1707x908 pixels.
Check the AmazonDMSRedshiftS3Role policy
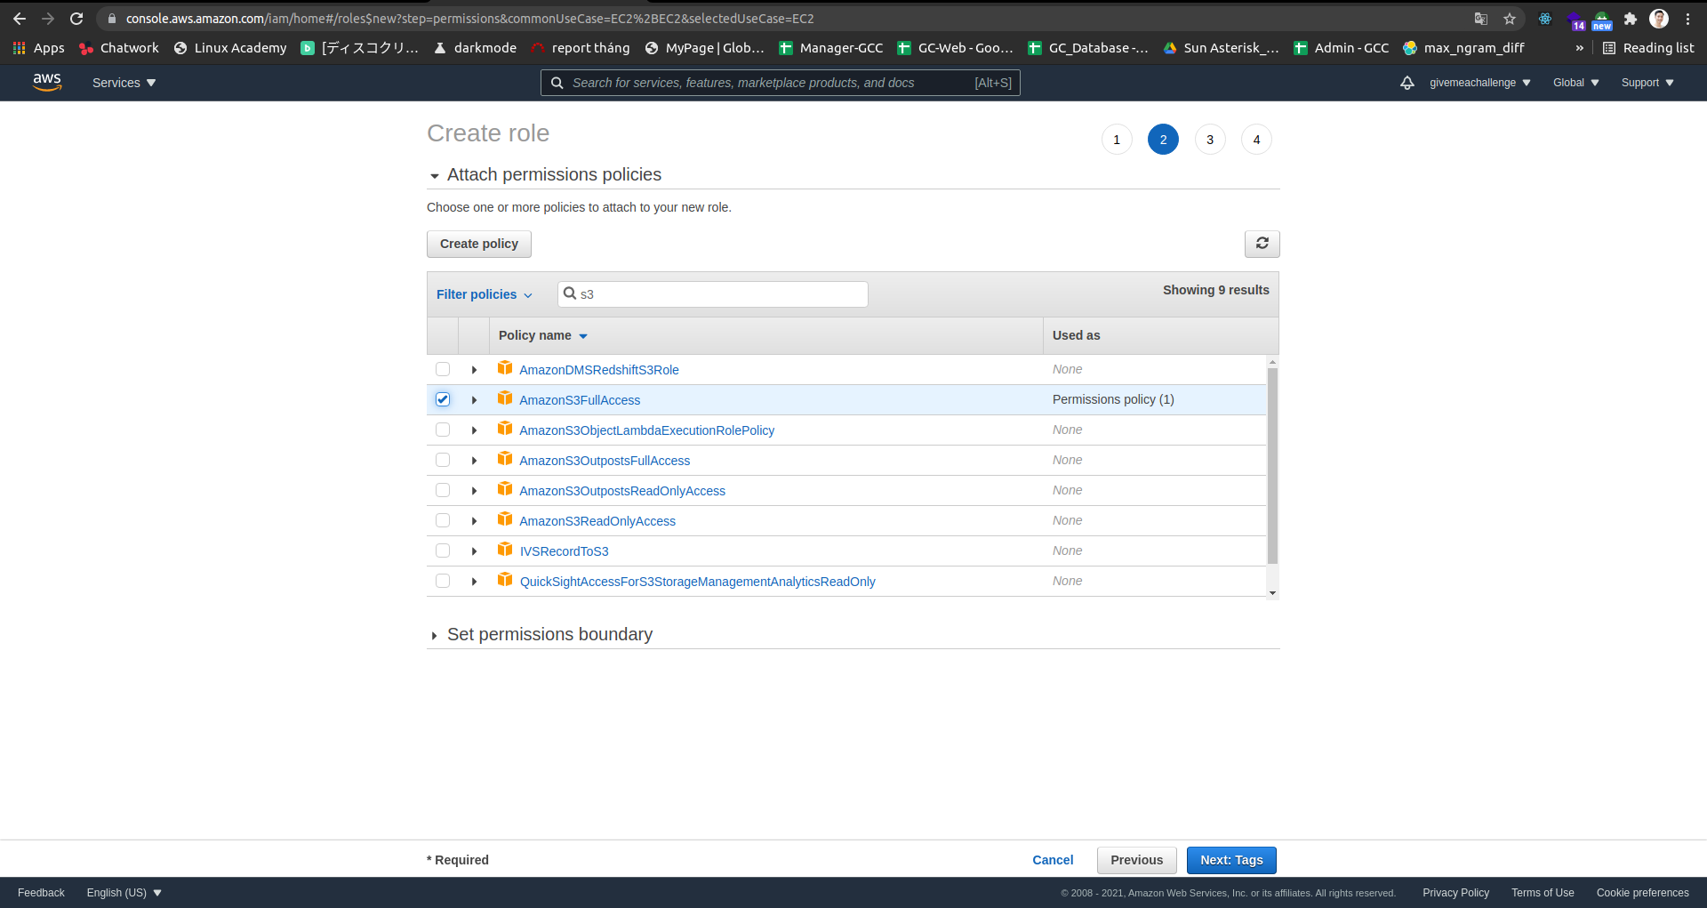(443, 369)
